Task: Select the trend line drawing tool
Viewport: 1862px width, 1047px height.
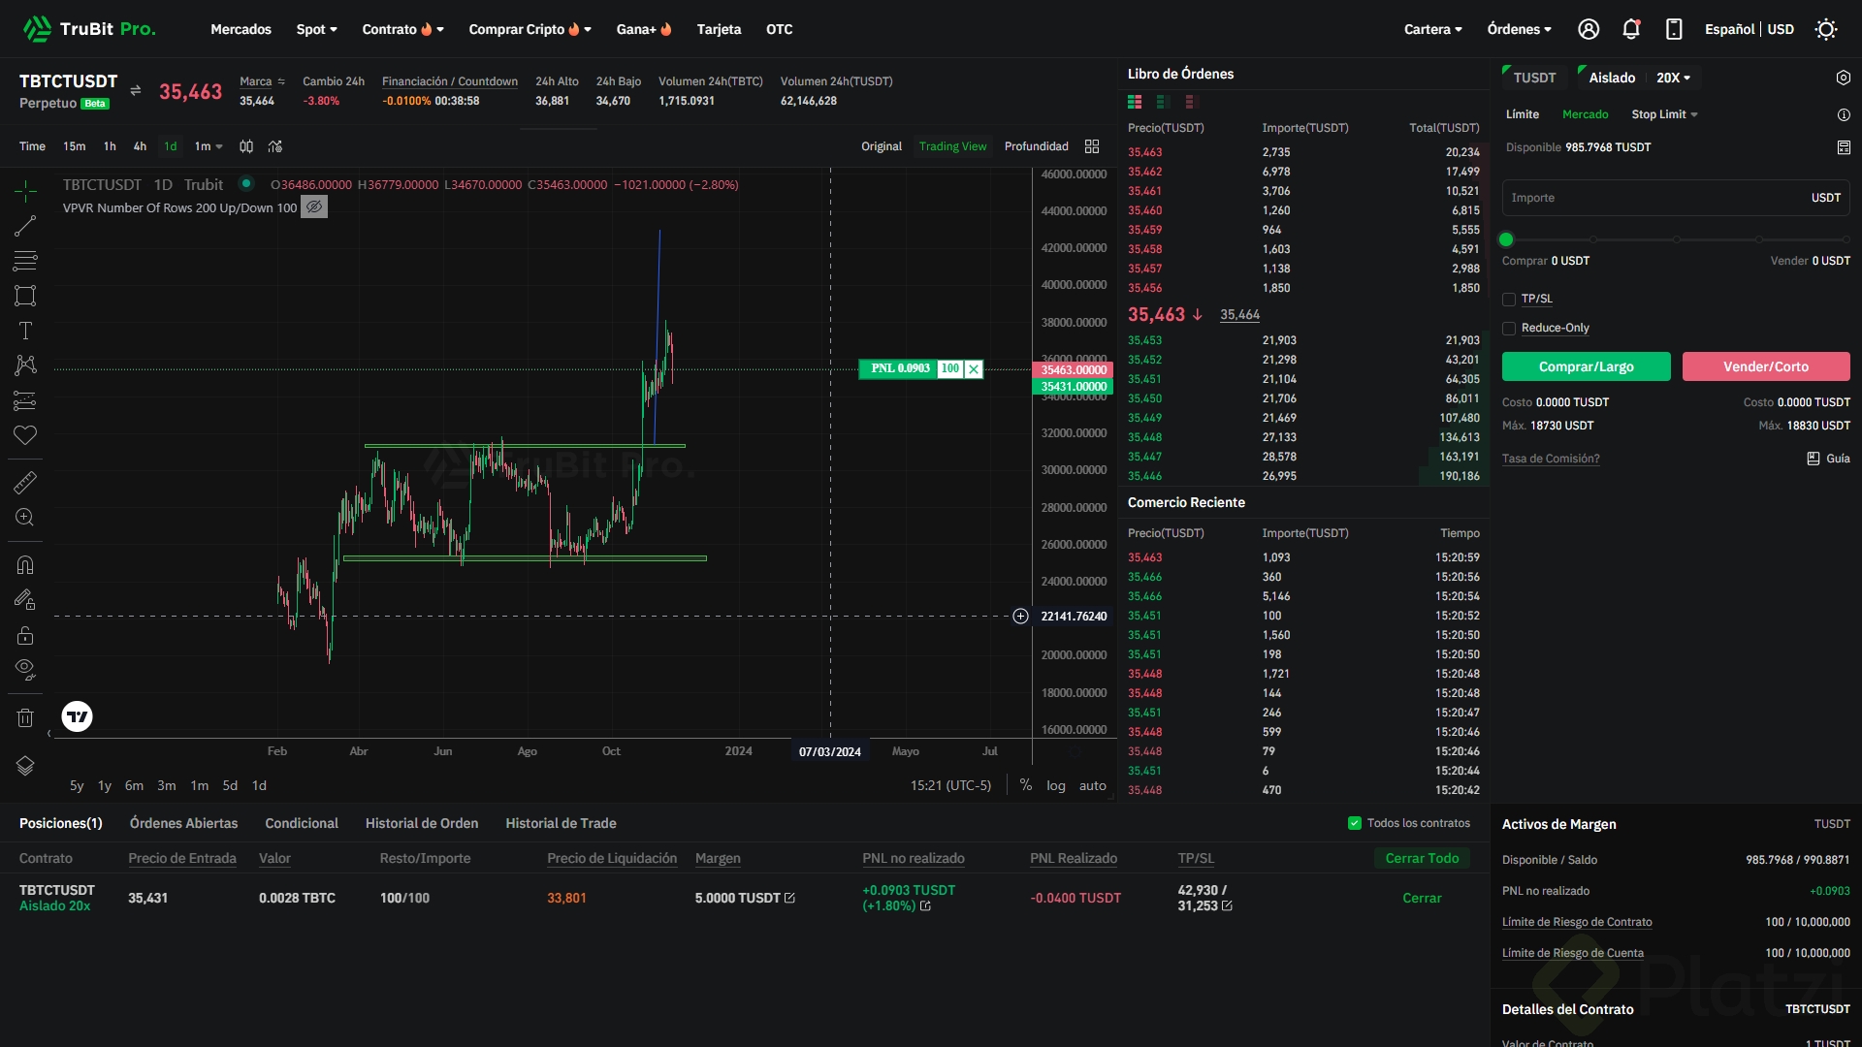Action: coord(25,226)
